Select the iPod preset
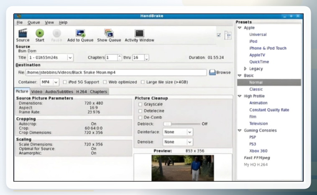Image resolution: width=317 pixels, height=195 pixels. click(x=253, y=42)
